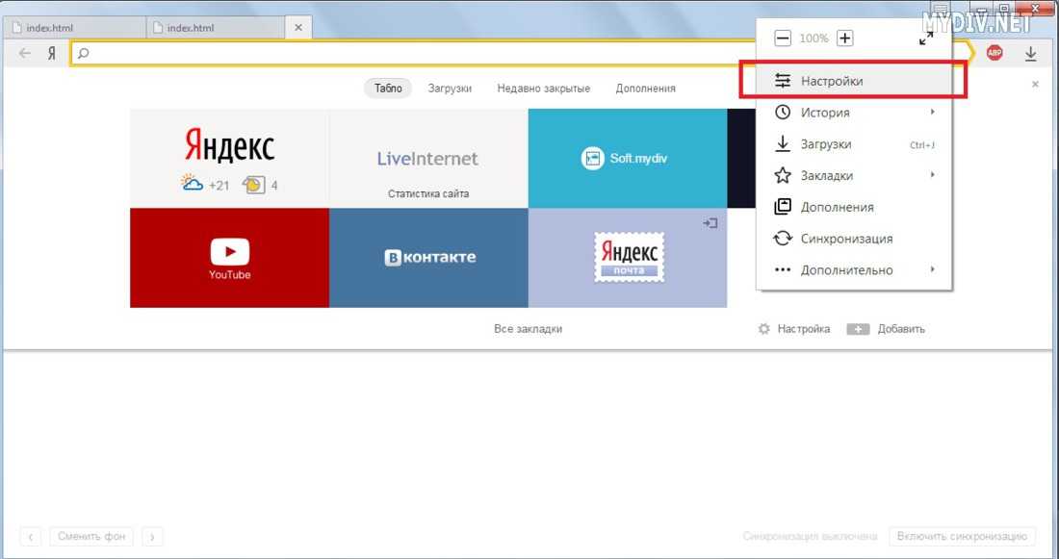Viewport: 1059px width, 559px height.
Task: Open the red ABP Adblock Plus extension icon
Action: click(x=994, y=53)
